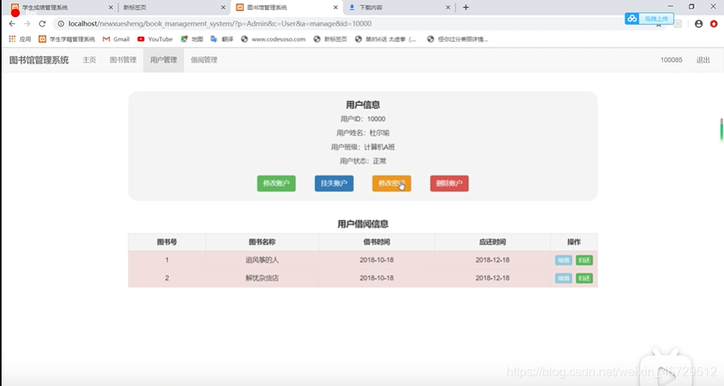Open the 借阅管理 navigation item
Screen dimensions: 724x386
tap(204, 60)
